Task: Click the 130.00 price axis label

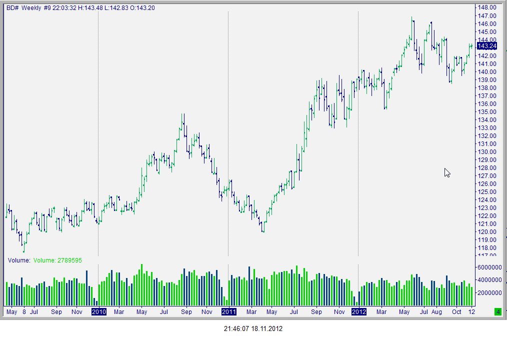Action: pos(487,152)
